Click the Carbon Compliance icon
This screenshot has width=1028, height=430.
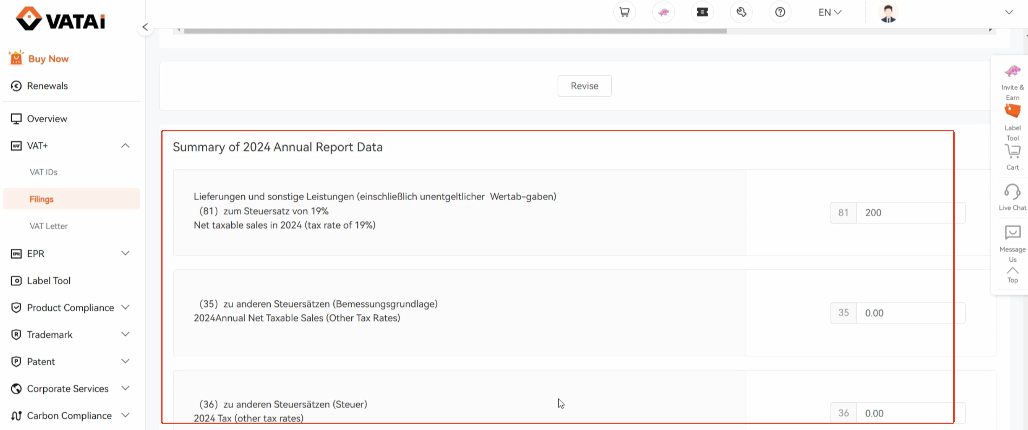16,416
